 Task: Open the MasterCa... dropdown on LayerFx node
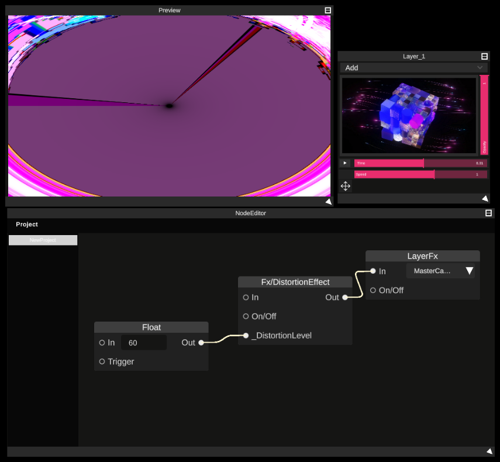click(x=440, y=271)
